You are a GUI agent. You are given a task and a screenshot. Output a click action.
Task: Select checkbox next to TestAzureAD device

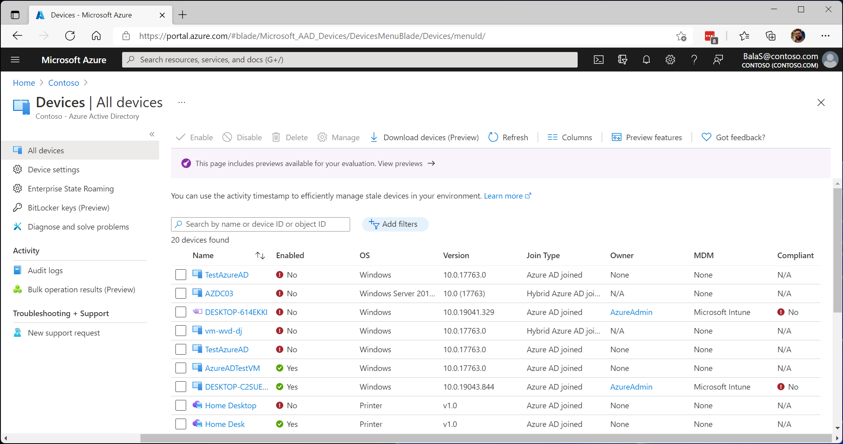181,274
